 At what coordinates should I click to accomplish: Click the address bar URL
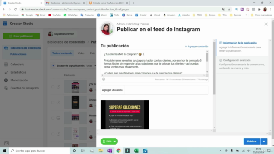point(77,9)
